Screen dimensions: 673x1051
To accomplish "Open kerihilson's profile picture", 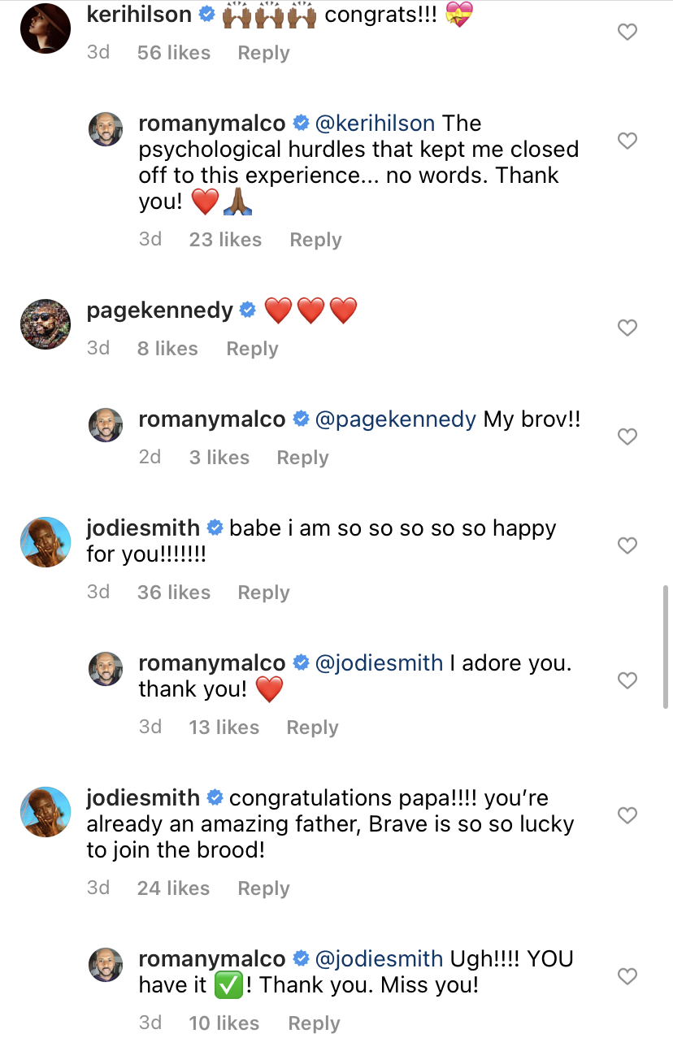I will 46,28.
